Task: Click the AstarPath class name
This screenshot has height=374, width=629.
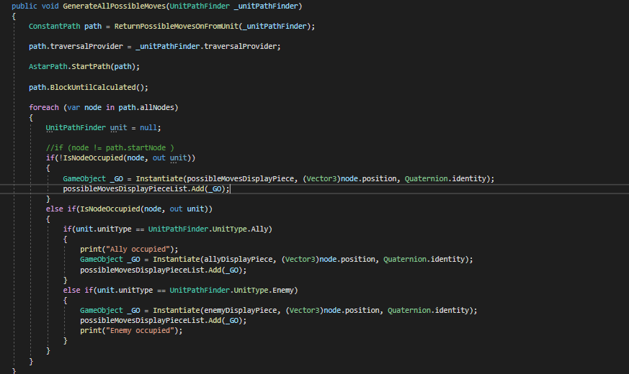Action: 48,66
